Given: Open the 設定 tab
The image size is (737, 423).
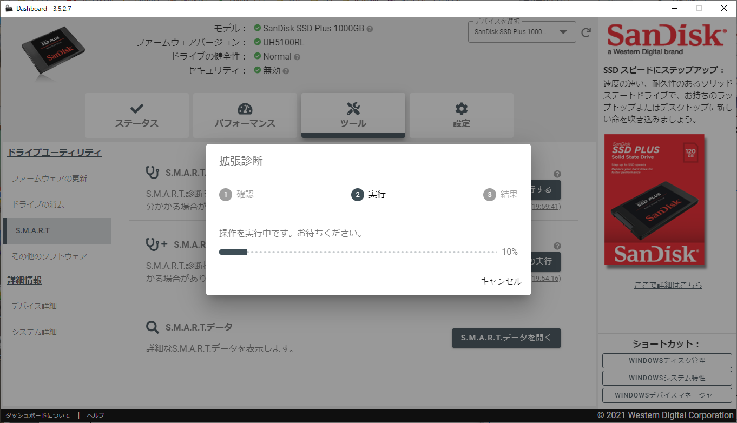Looking at the screenshot, I should (x=462, y=115).
